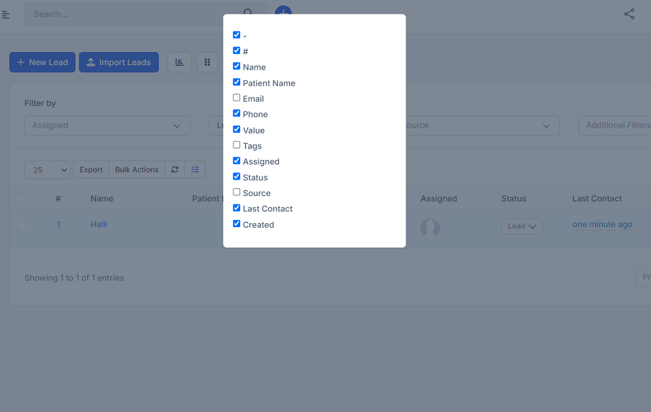Screen dimensions: 651x412
Task: Open the Assigned filter dropdown
Action: pos(107,125)
